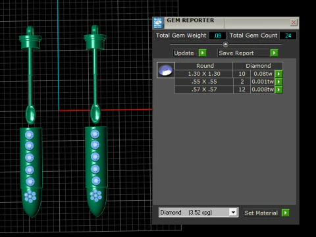
Task: Select the right earring's top round gem
Action: [95, 134]
